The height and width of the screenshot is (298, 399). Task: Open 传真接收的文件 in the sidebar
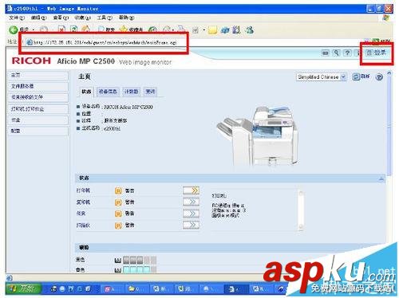point(38,97)
